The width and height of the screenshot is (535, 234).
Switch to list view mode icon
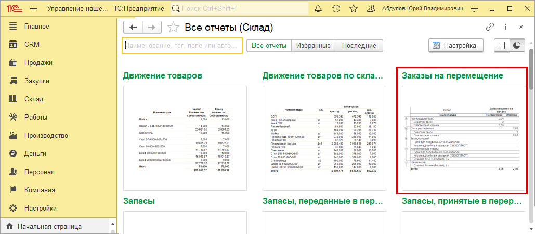tap(502, 45)
